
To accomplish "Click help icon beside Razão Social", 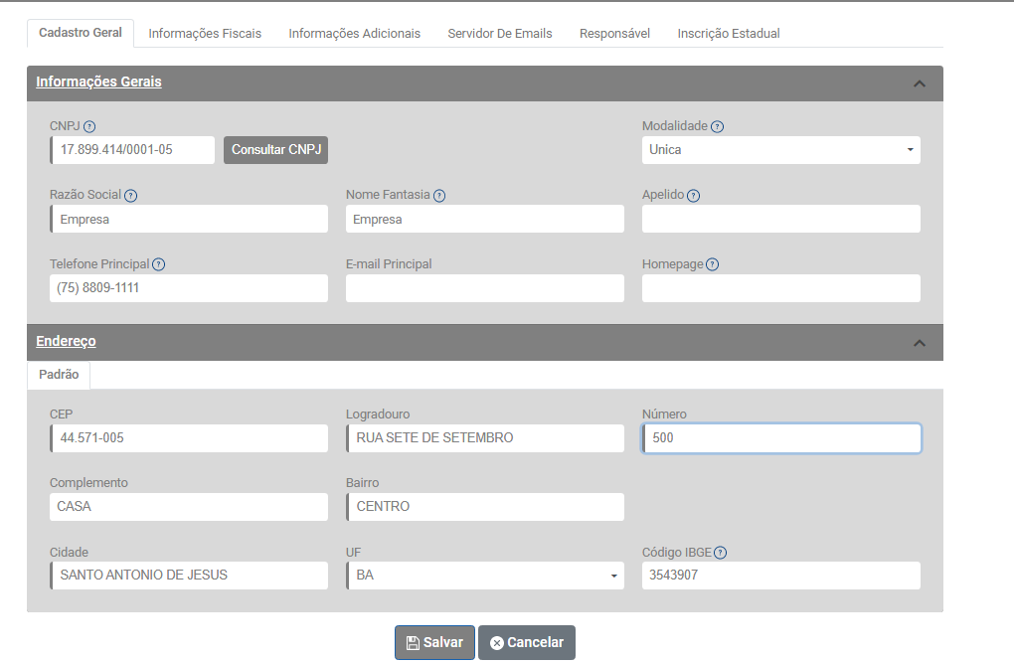I will (x=130, y=196).
